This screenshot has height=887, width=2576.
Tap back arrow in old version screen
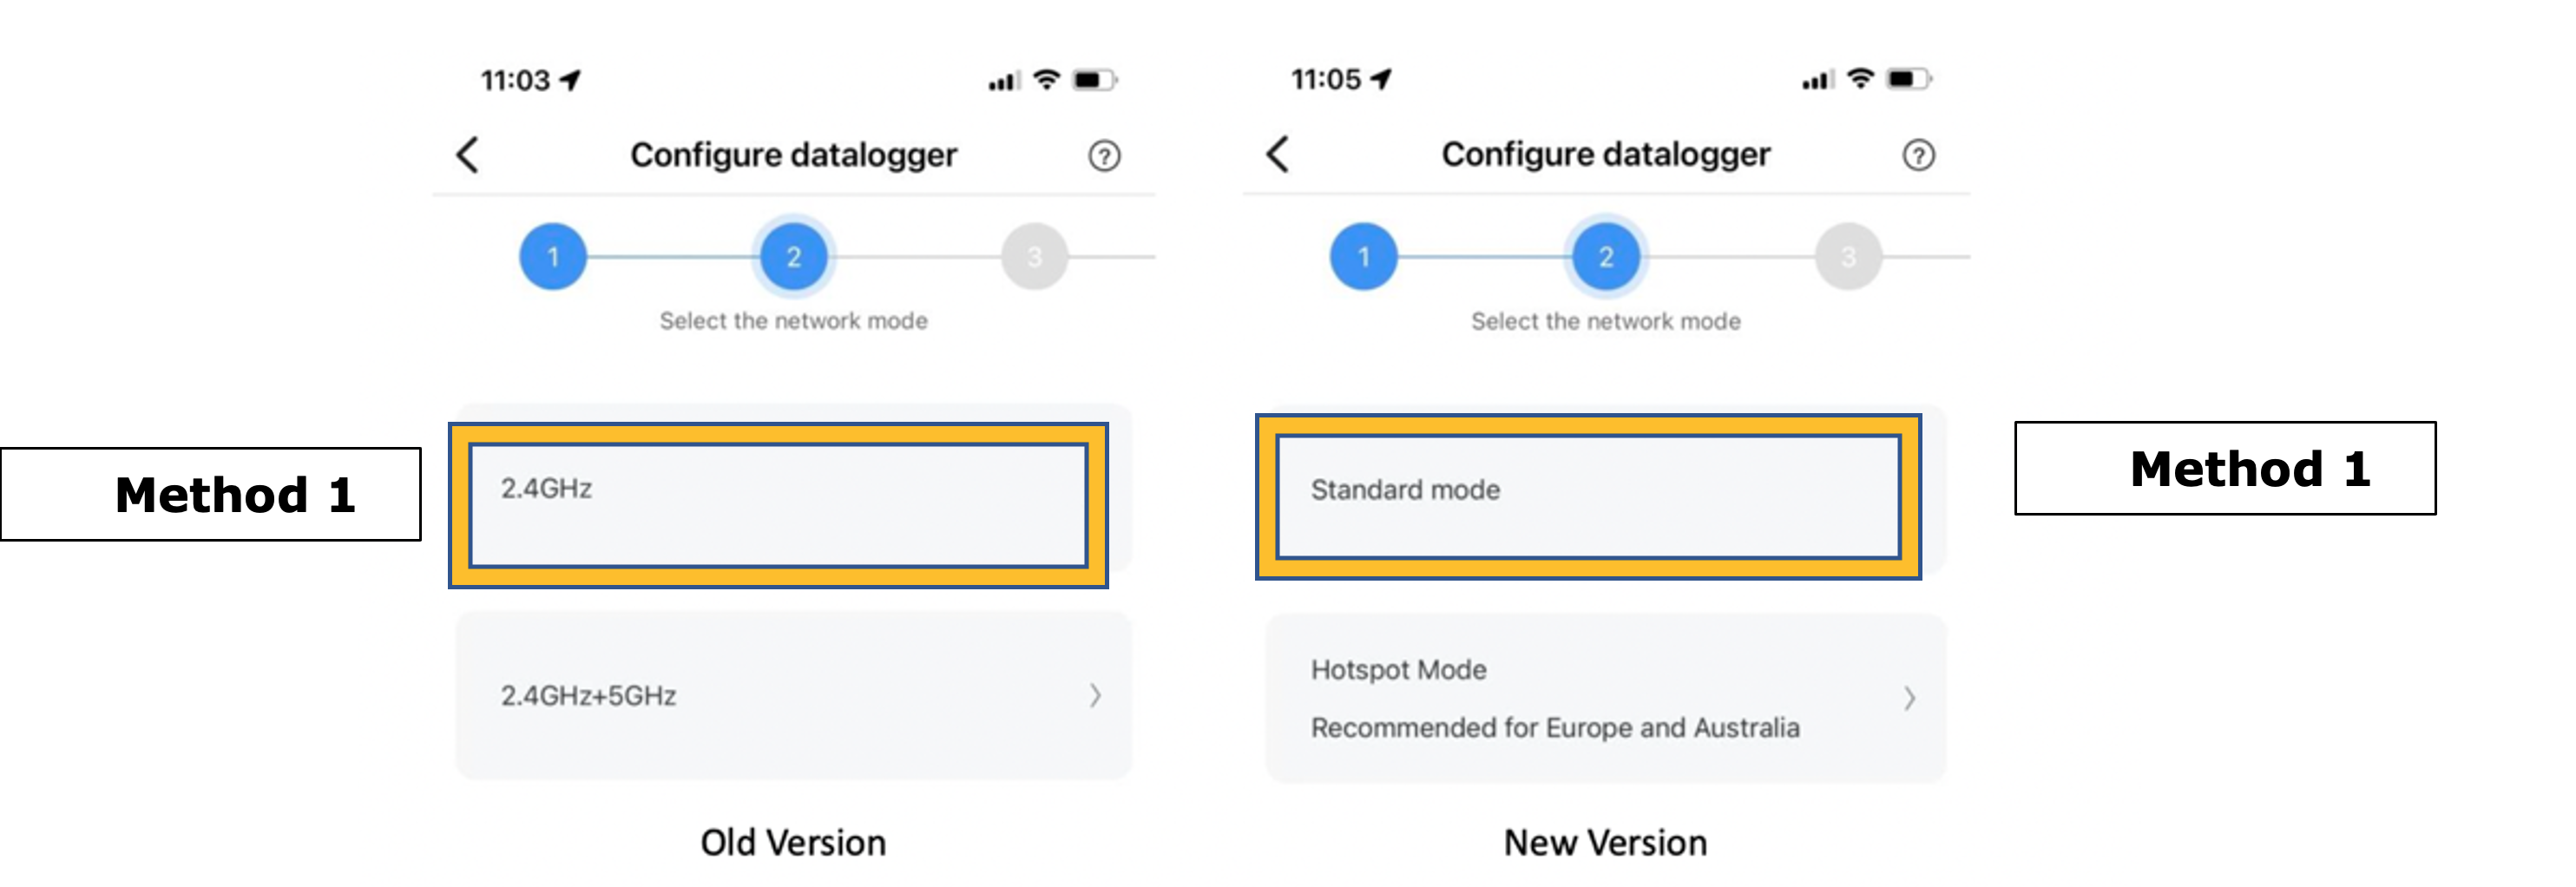click(x=468, y=155)
